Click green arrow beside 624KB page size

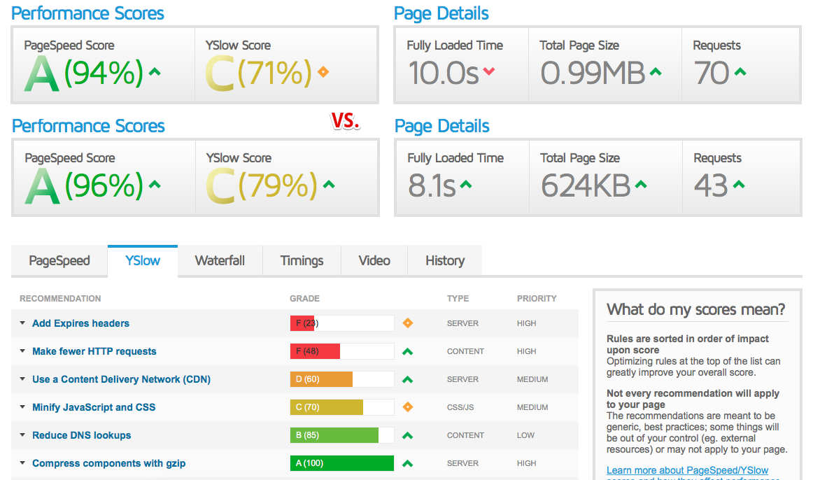[642, 184]
